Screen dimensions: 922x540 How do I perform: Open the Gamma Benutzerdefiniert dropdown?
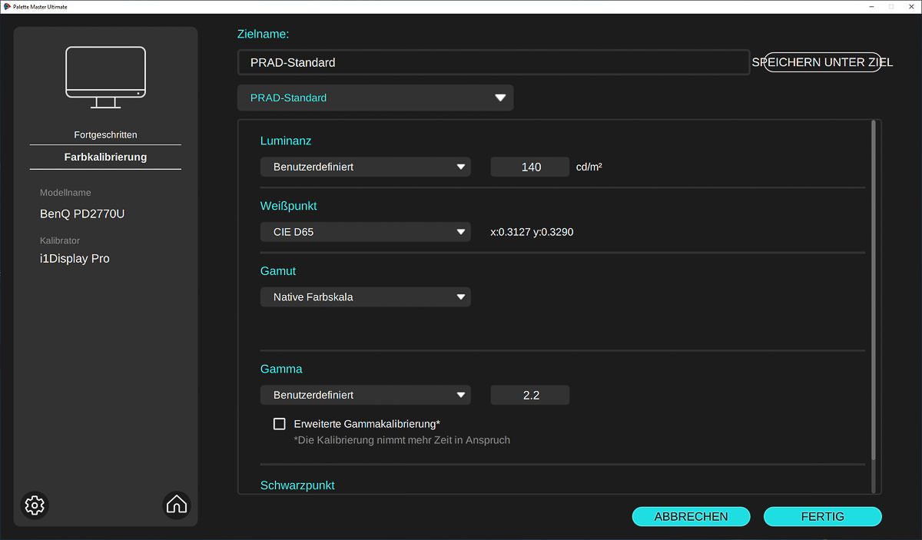tap(365, 395)
